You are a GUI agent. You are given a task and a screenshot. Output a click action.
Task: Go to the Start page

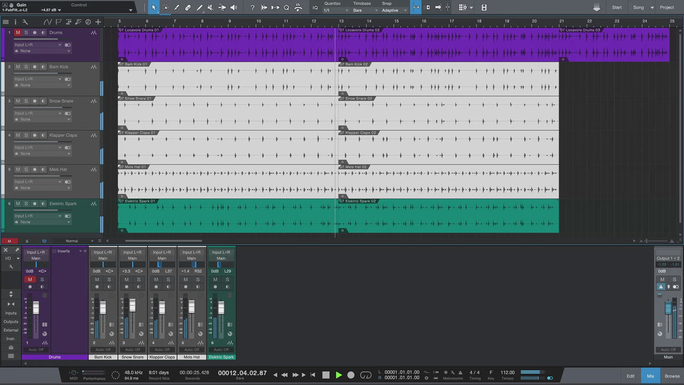pyautogui.click(x=617, y=7)
